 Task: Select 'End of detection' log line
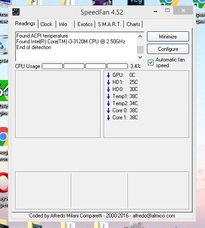click(34, 47)
